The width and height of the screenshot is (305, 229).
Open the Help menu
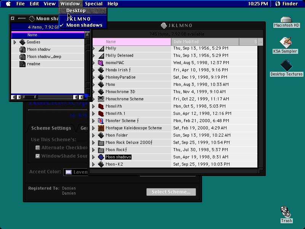coord(112,4)
